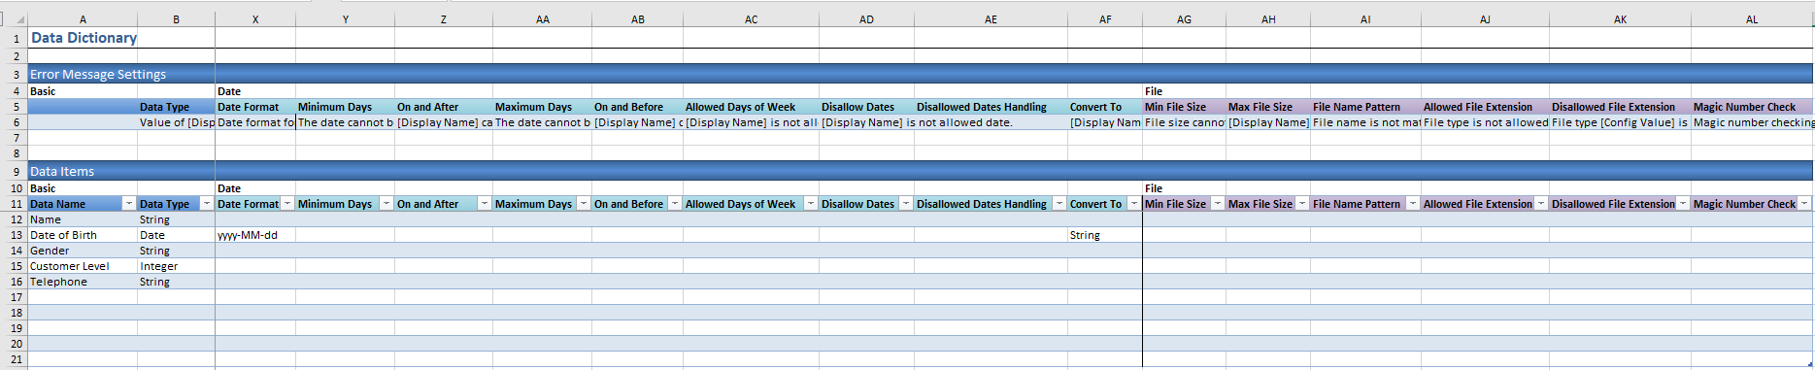Open the Data Name filter dropdown
Image resolution: width=1815 pixels, height=370 pixels.
pos(129,204)
